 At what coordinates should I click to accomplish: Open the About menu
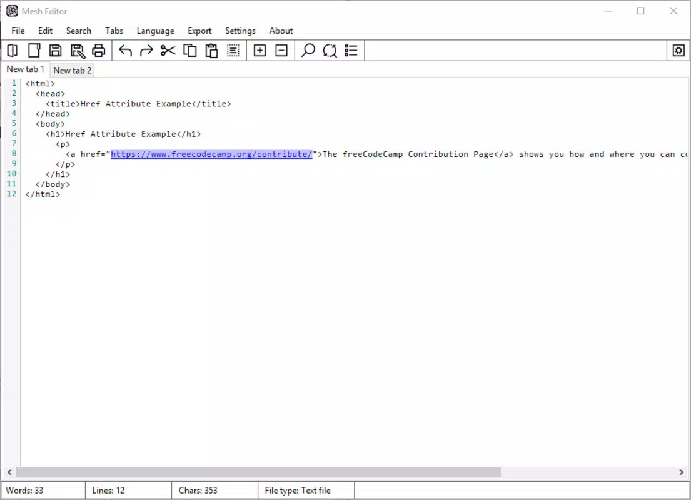[x=281, y=31]
